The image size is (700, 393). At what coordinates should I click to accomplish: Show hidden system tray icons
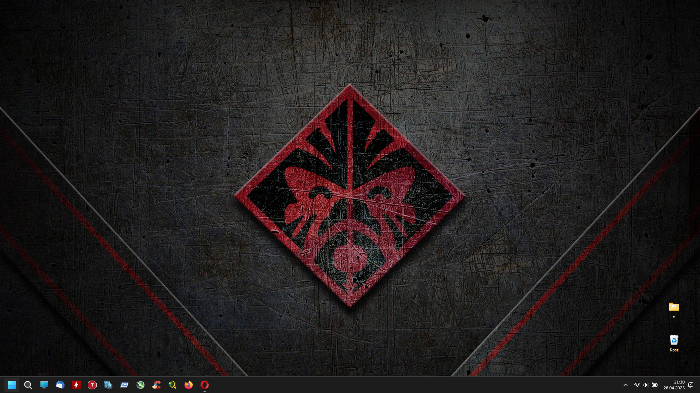point(625,385)
